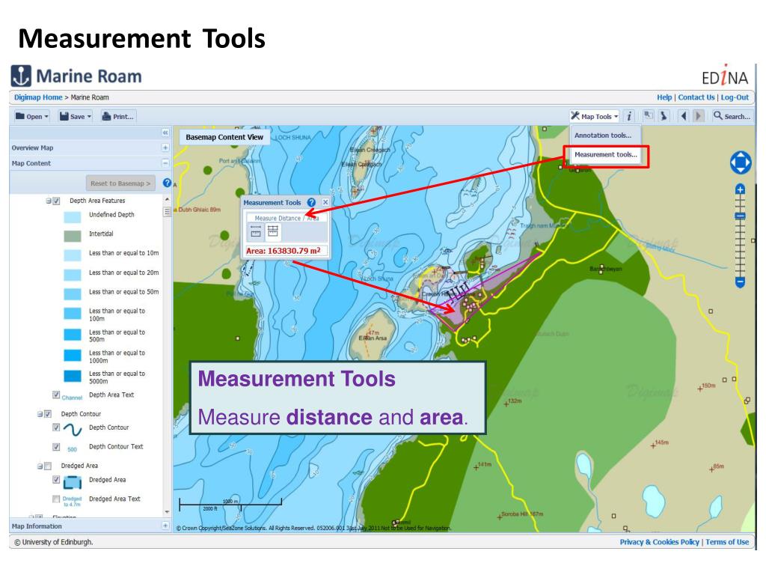Click Reset to Basemap button

[x=120, y=183]
